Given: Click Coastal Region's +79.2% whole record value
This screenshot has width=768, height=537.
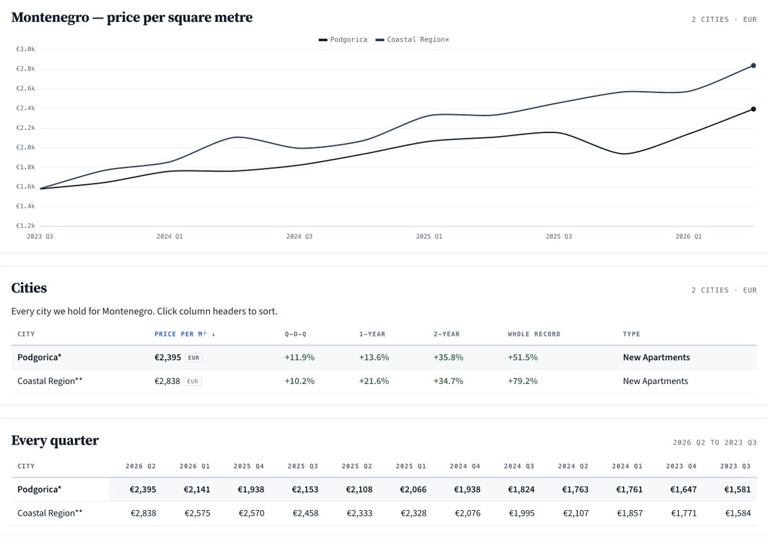Looking at the screenshot, I should (522, 381).
